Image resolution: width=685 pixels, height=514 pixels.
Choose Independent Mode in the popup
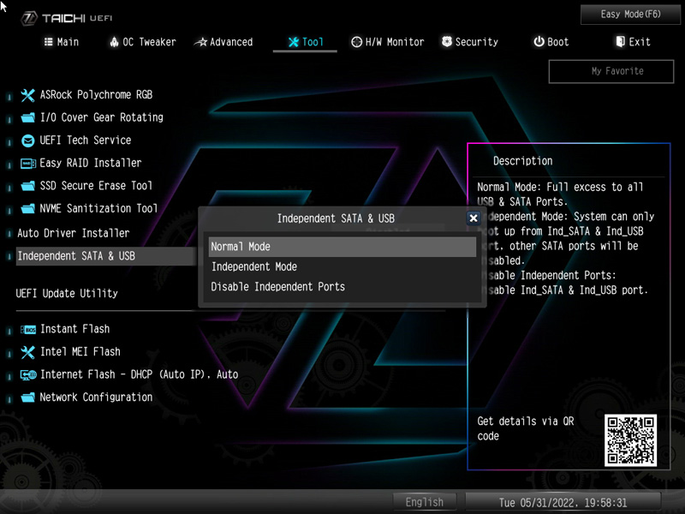pos(342,267)
